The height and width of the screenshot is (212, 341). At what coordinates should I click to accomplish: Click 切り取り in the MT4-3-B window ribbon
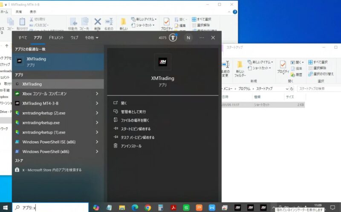coord(38,19)
